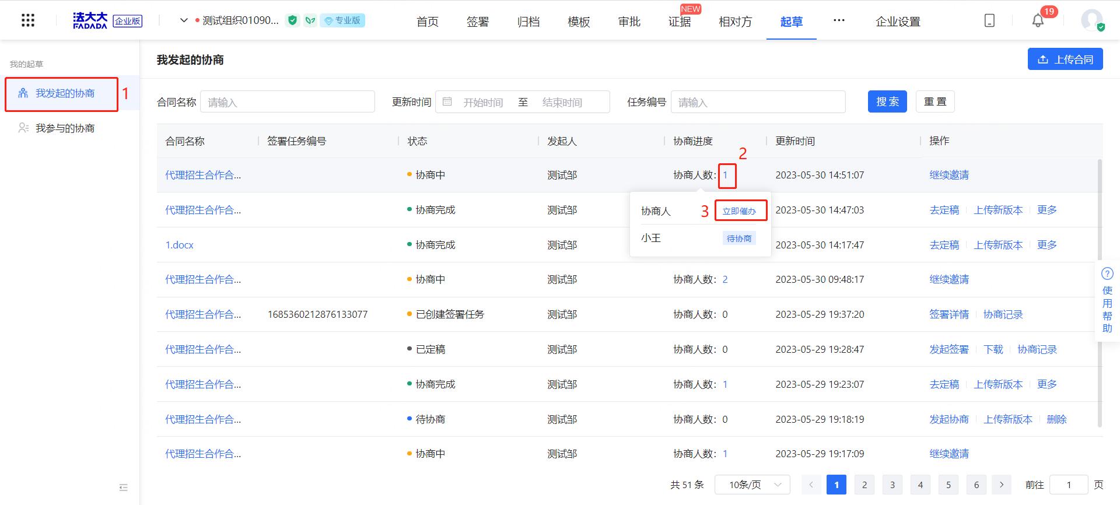
Task: Click the 开始时间 date field
Action: (x=482, y=102)
